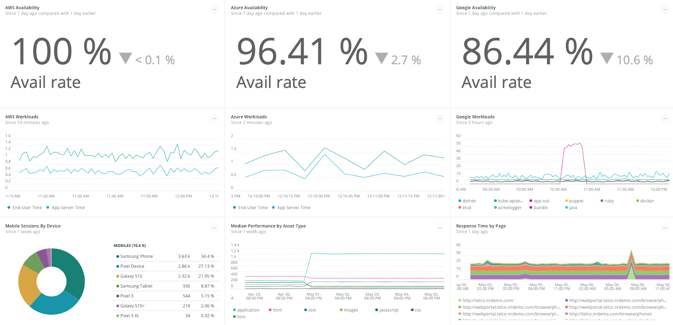This screenshot has width=673, height=325.
Task: Toggle the bundle legend series
Action: [x=538, y=207]
